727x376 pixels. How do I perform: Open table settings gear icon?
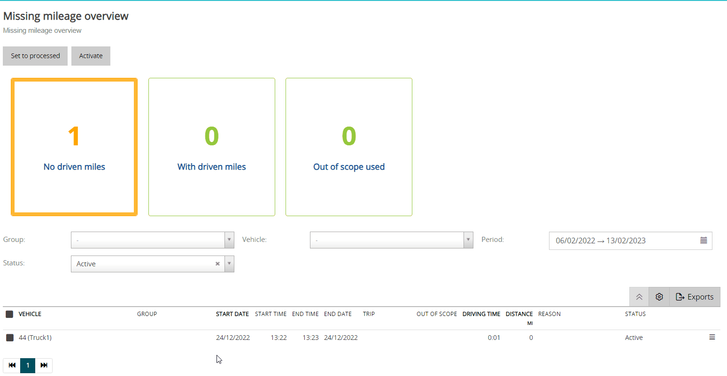(x=659, y=297)
